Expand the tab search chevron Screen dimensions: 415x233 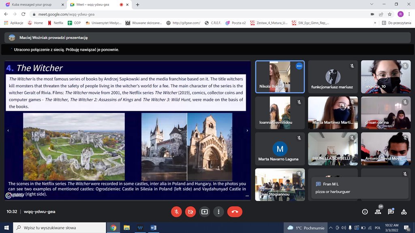point(372,4)
